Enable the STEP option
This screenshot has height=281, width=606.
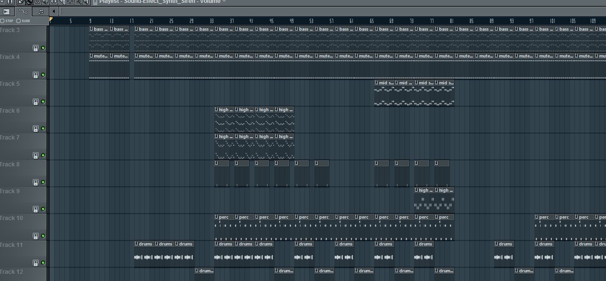(2, 21)
